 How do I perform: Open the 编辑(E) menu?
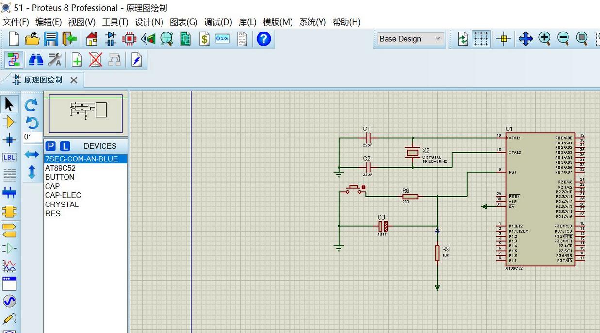click(49, 22)
